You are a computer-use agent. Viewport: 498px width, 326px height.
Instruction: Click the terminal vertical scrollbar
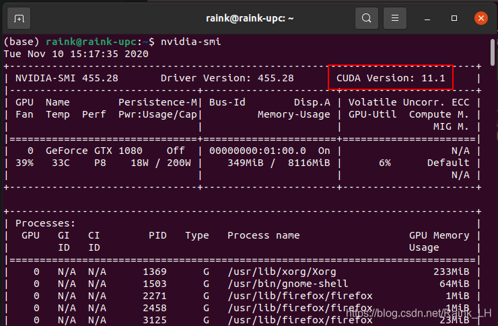pos(493,52)
